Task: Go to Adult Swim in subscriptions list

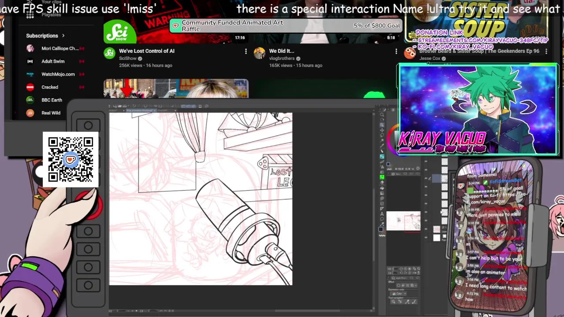Action: point(53,61)
